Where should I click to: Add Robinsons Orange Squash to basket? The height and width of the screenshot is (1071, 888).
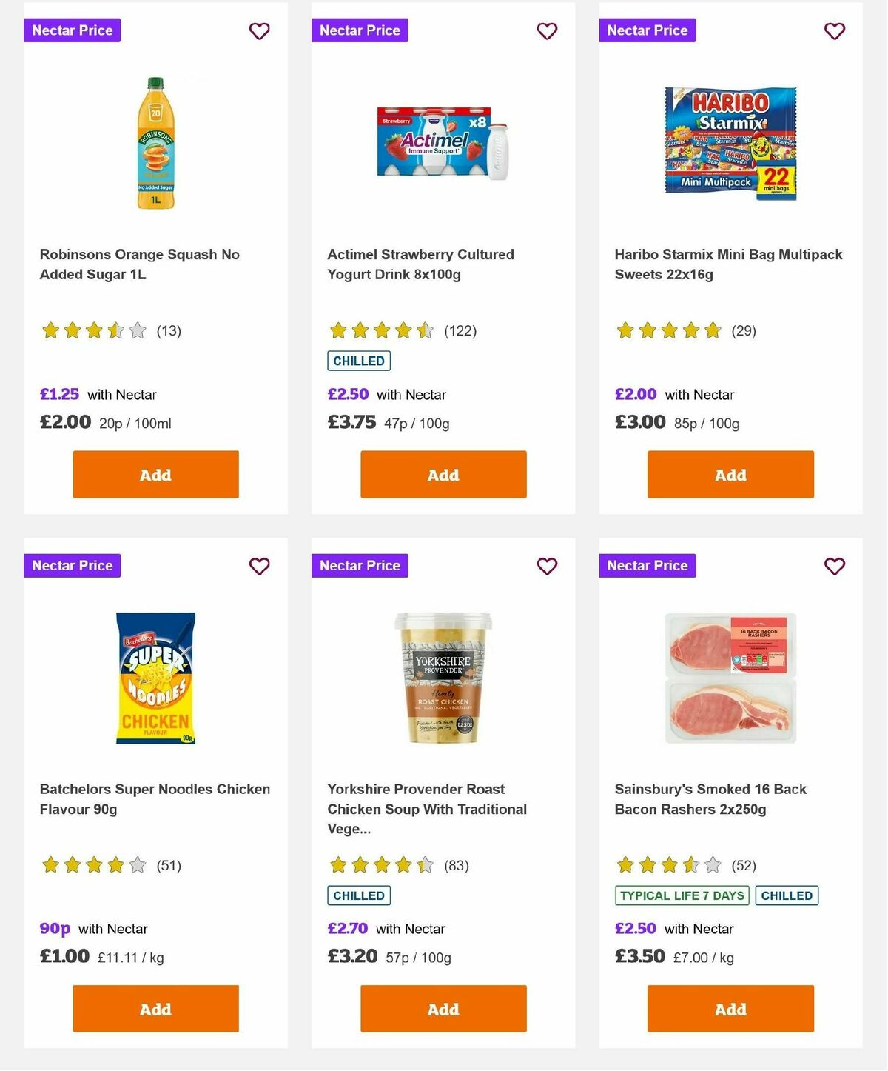tap(155, 474)
